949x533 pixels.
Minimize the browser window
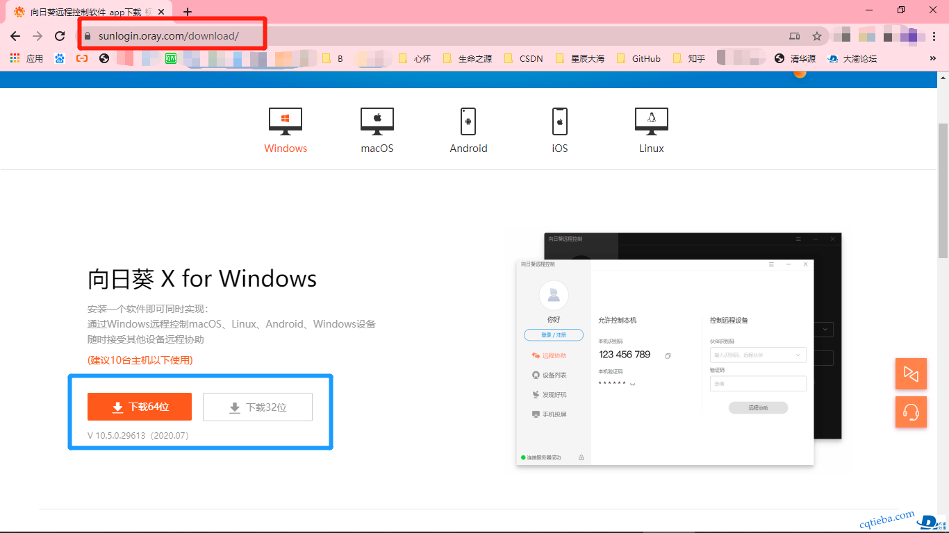pyautogui.click(x=869, y=10)
